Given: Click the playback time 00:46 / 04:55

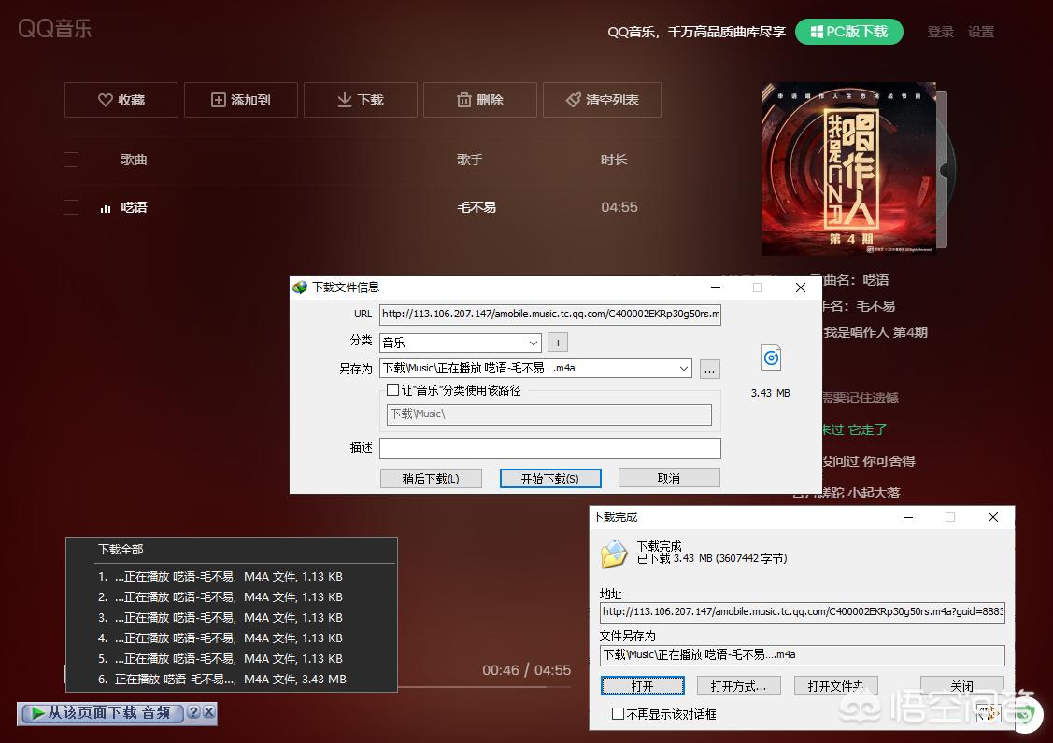Looking at the screenshot, I should point(527,670).
